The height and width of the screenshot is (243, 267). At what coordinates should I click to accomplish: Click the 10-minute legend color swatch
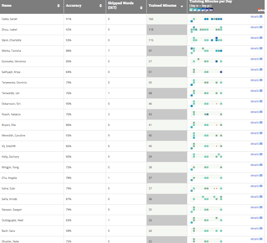pos(191,10)
